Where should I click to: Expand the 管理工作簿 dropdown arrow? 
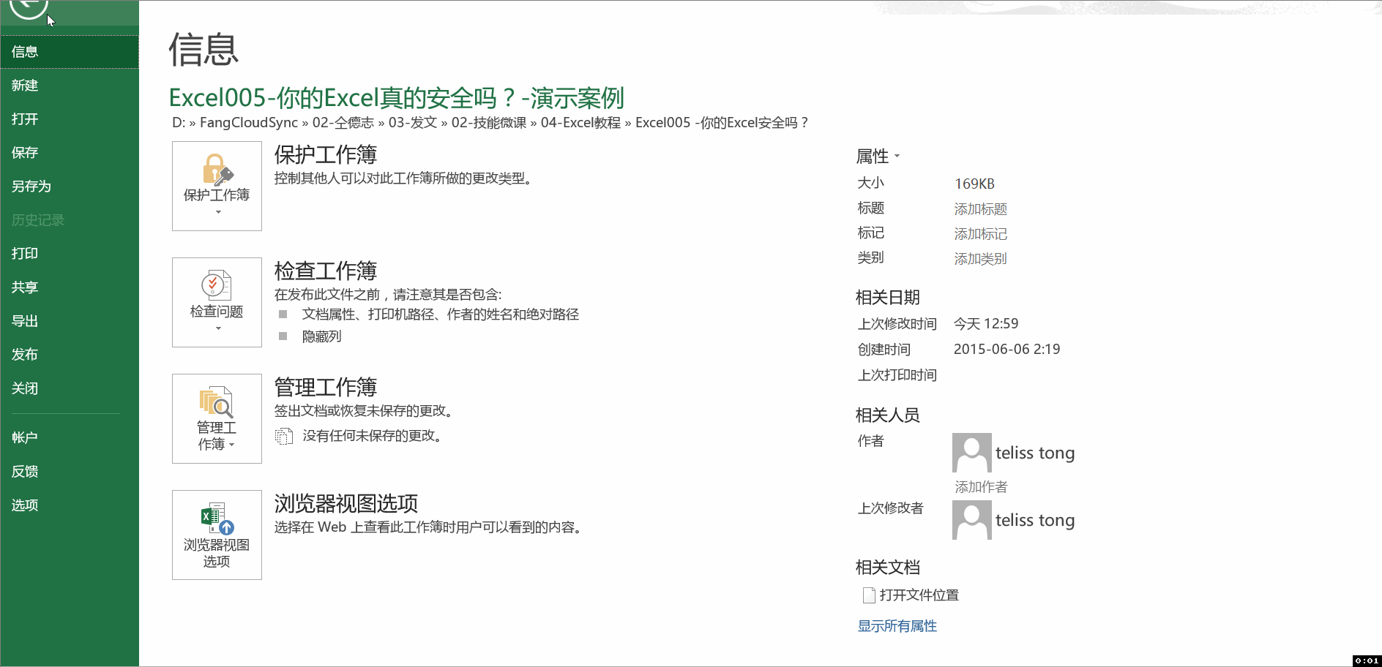(x=232, y=445)
